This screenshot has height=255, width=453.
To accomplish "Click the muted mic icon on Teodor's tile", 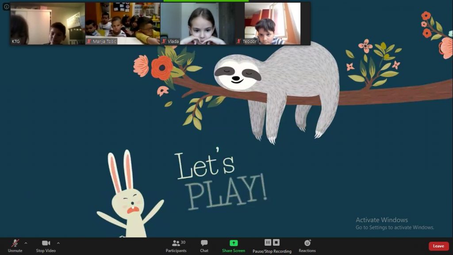I will 239,41.
